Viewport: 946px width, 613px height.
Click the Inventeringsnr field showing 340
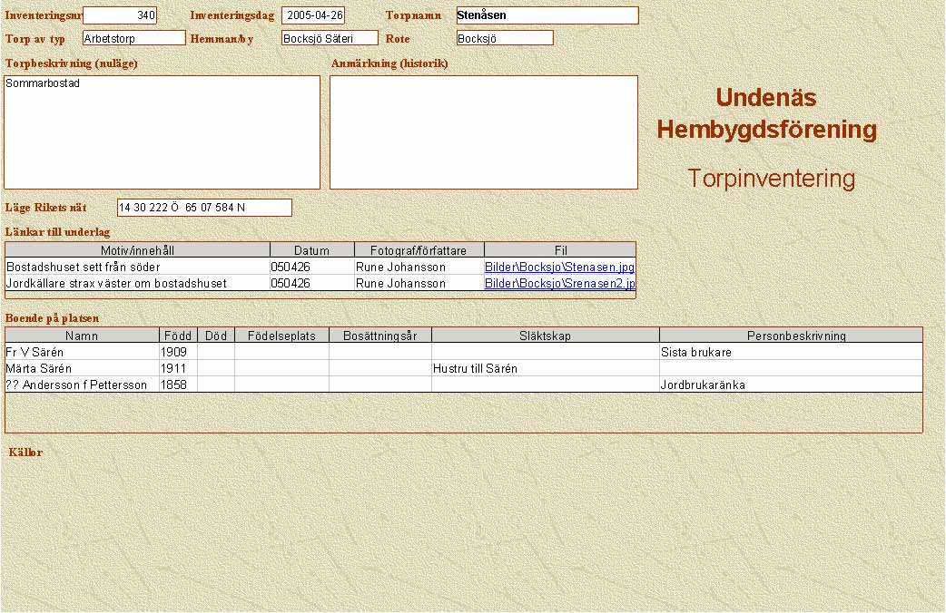pyautogui.click(x=120, y=15)
